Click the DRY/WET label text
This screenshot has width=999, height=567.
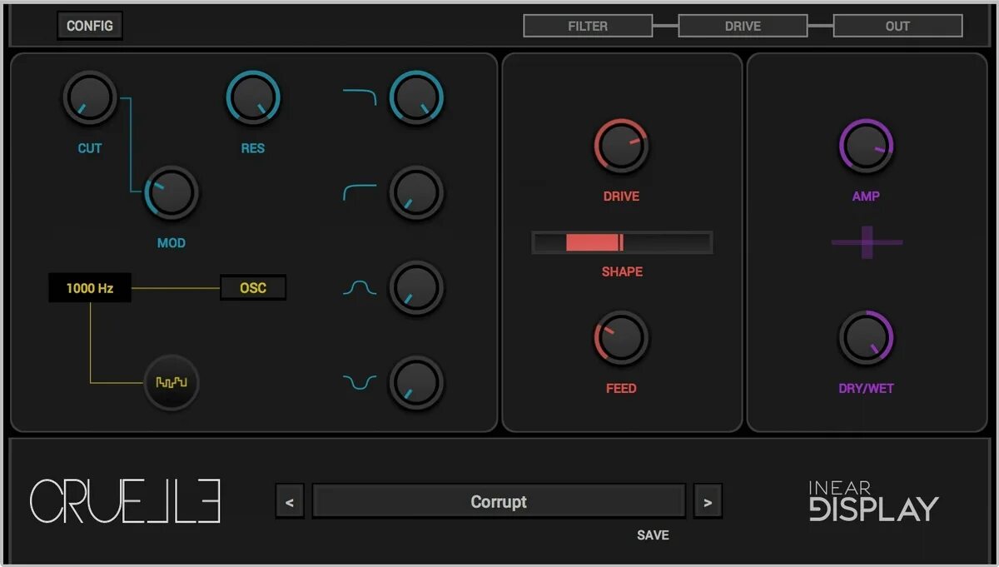[866, 388]
